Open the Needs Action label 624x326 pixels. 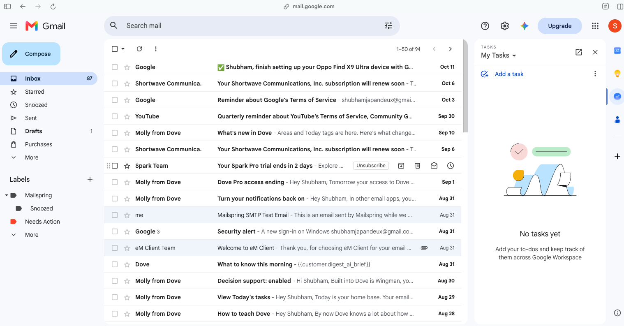click(x=42, y=222)
